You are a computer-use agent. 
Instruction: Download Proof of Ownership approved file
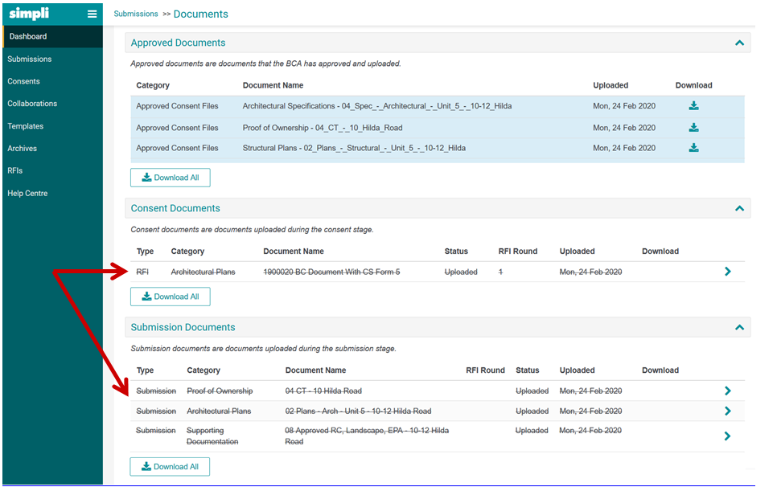coord(693,128)
